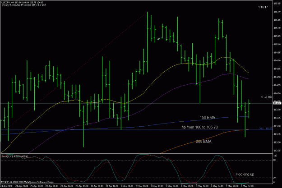Select the "Hooking up" stochastic annotation
The width and height of the screenshot is (282, 188).
click(245, 174)
